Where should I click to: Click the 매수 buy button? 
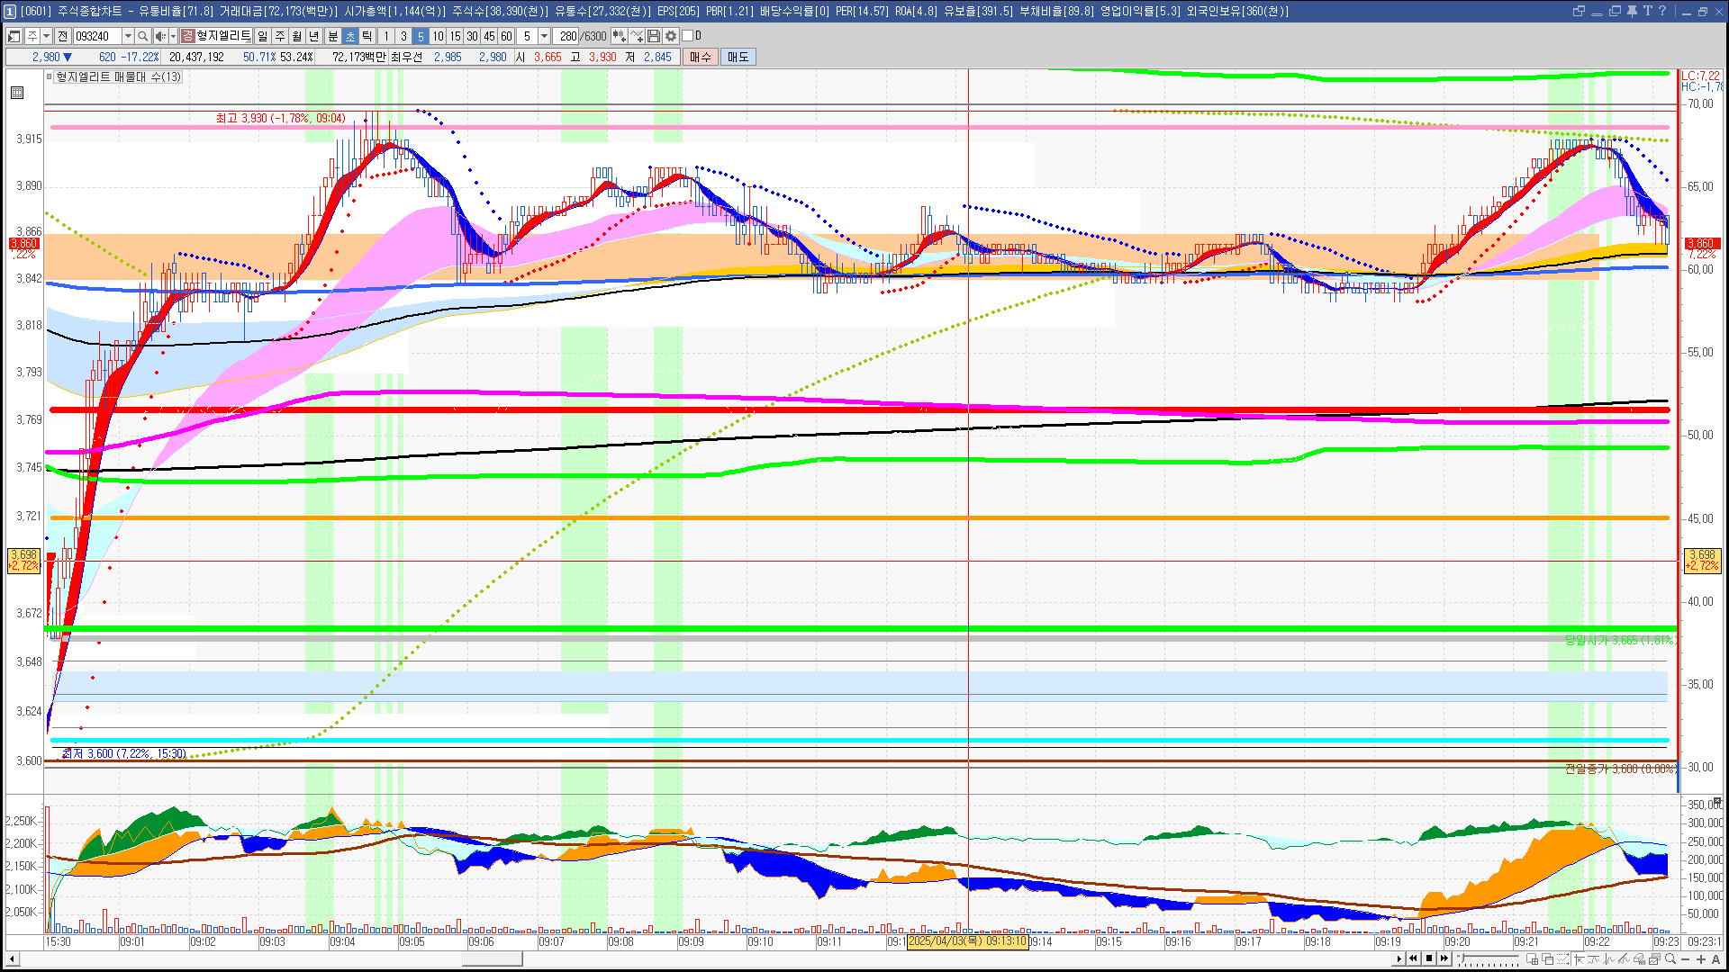click(701, 57)
